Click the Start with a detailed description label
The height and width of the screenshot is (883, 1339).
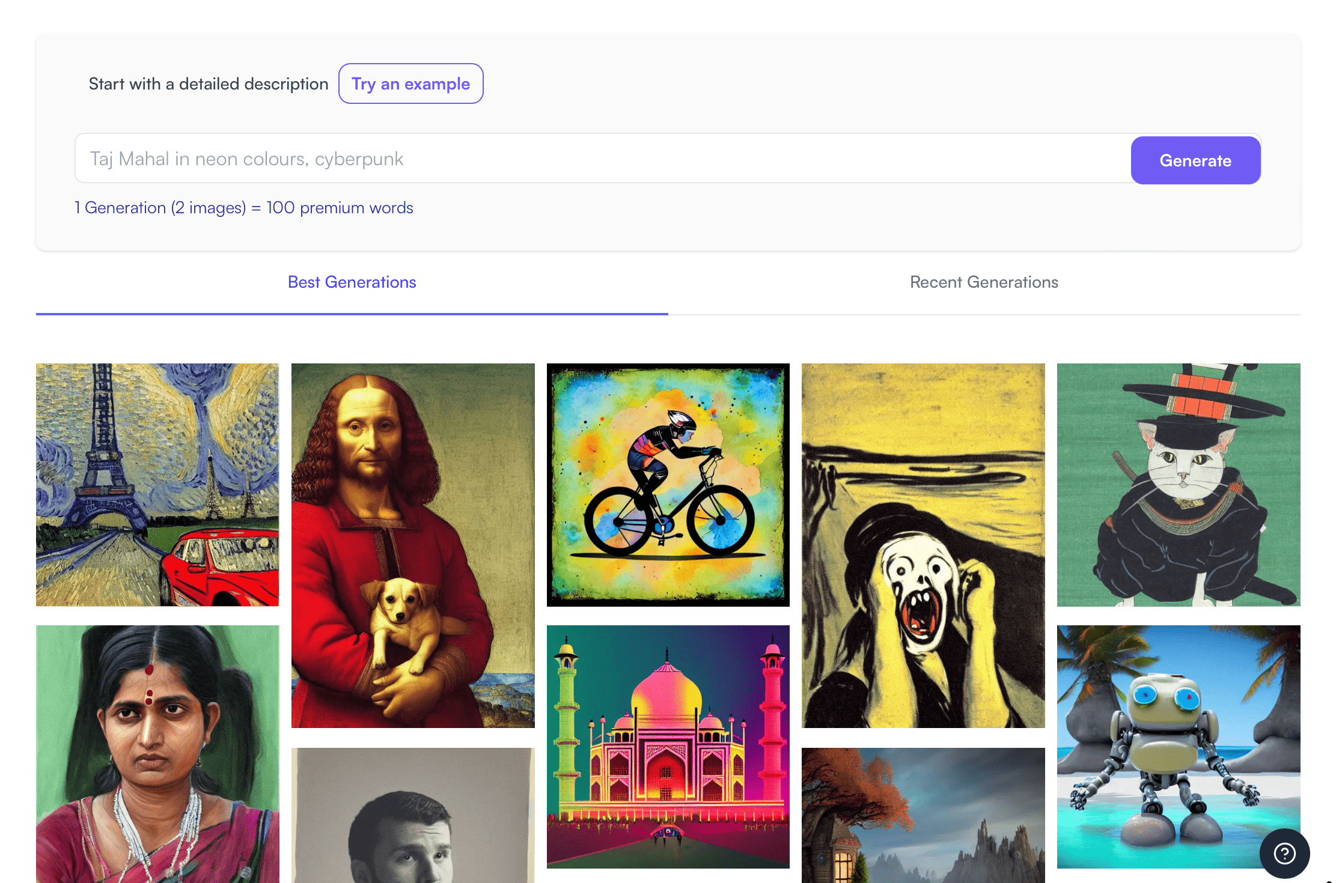point(209,84)
